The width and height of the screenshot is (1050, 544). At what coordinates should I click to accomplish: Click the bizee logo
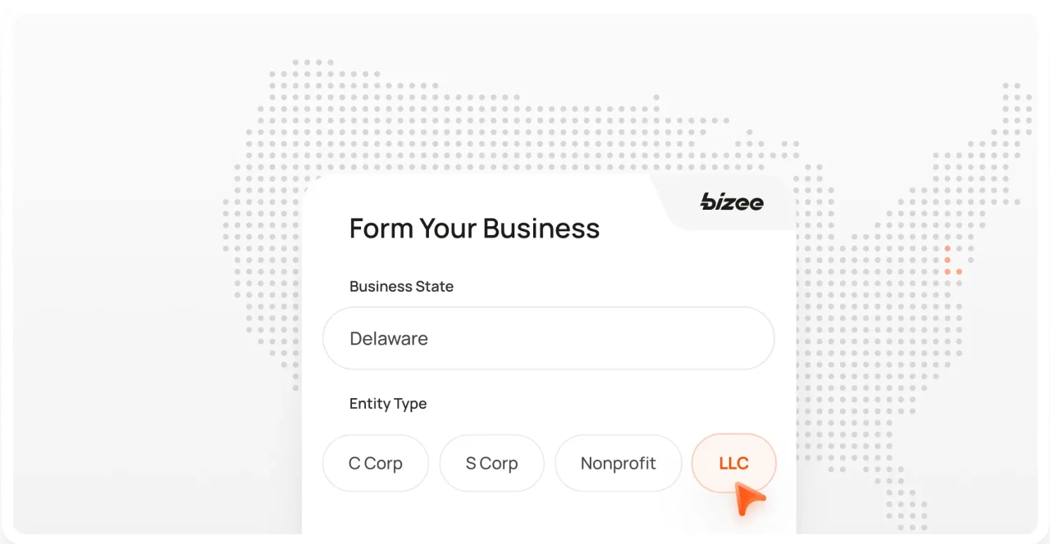click(731, 202)
